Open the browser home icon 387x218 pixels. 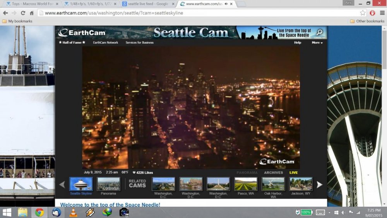[32, 13]
